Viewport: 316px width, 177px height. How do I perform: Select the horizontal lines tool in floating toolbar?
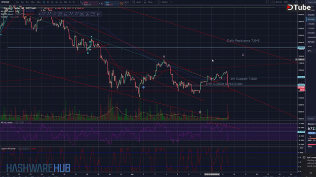[x=60, y=14]
